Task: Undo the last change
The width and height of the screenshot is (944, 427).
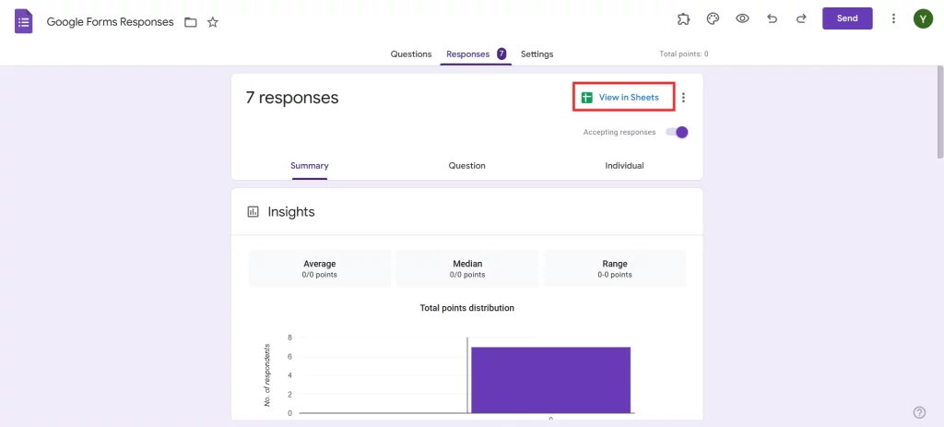Action: 772,18
